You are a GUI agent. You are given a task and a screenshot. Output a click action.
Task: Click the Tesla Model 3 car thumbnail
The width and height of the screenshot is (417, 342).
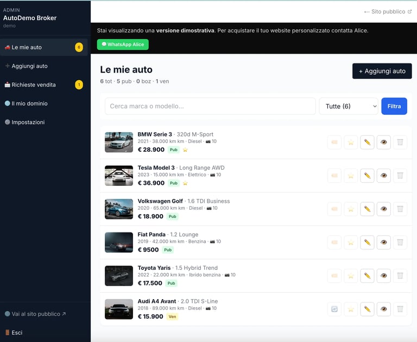[119, 176]
